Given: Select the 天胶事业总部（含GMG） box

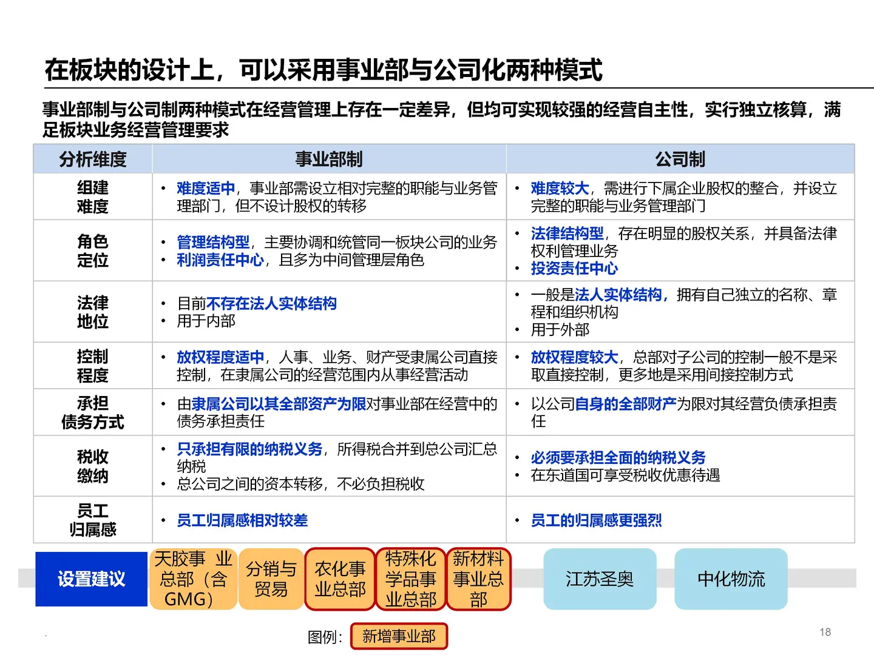Looking at the screenshot, I should pyautogui.click(x=193, y=578).
